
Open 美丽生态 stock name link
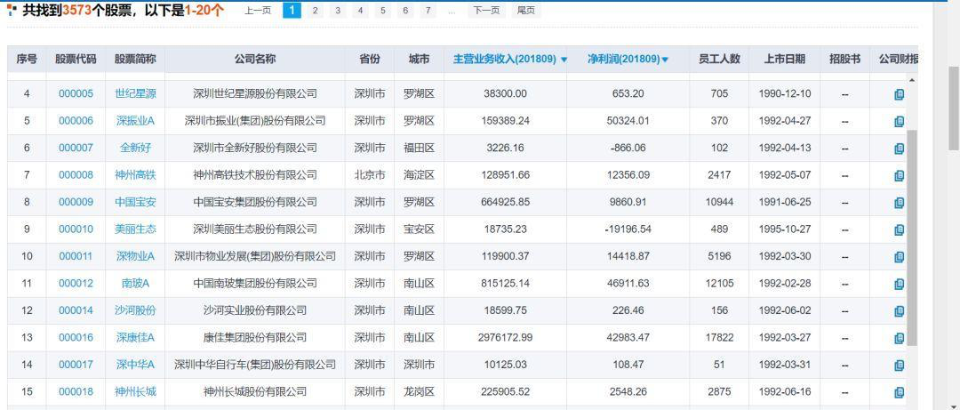point(135,229)
